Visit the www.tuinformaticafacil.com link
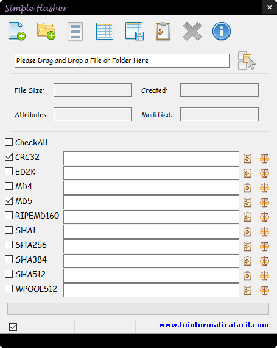The height and width of the screenshot is (348, 277). pyautogui.click(x=214, y=325)
